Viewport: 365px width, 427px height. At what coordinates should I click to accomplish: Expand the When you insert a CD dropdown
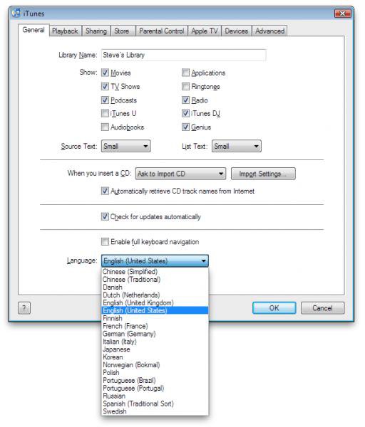(x=180, y=174)
